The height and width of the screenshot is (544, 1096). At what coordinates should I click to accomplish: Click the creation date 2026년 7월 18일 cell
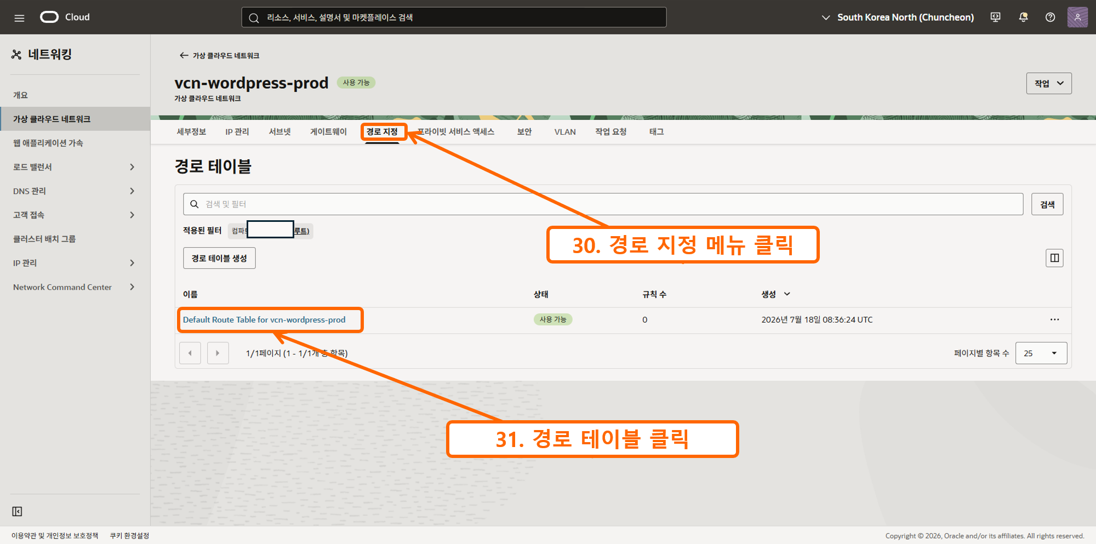click(x=817, y=320)
